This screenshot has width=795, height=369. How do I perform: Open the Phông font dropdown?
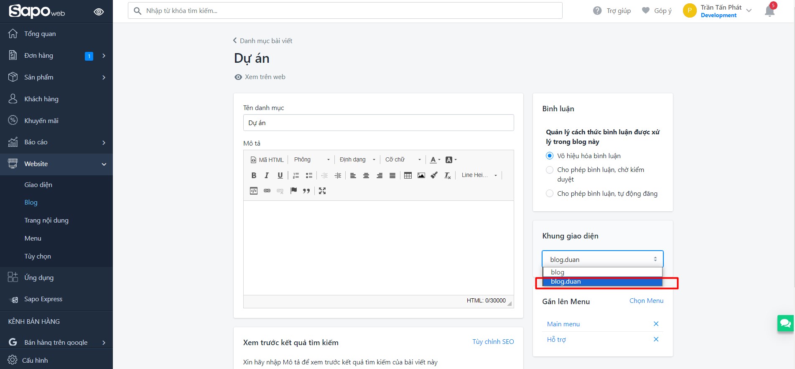pos(311,159)
